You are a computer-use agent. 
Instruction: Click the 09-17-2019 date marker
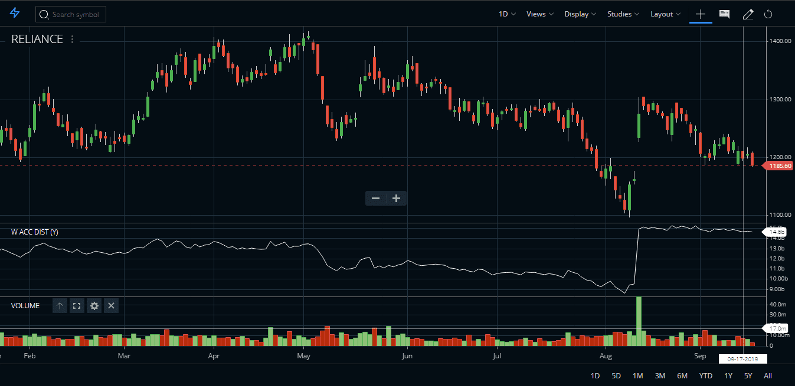pos(742,358)
